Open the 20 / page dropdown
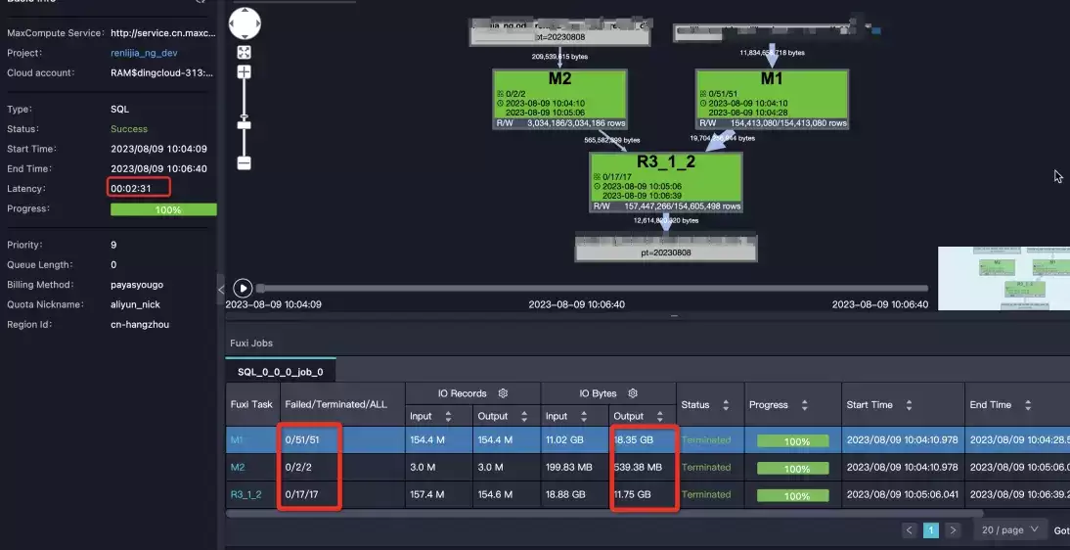Viewport: 1070px width, 550px height. pos(1009,530)
